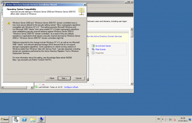Click Next in the installation wizard
Screen dimensions: 192x123
click(x=64, y=78)
